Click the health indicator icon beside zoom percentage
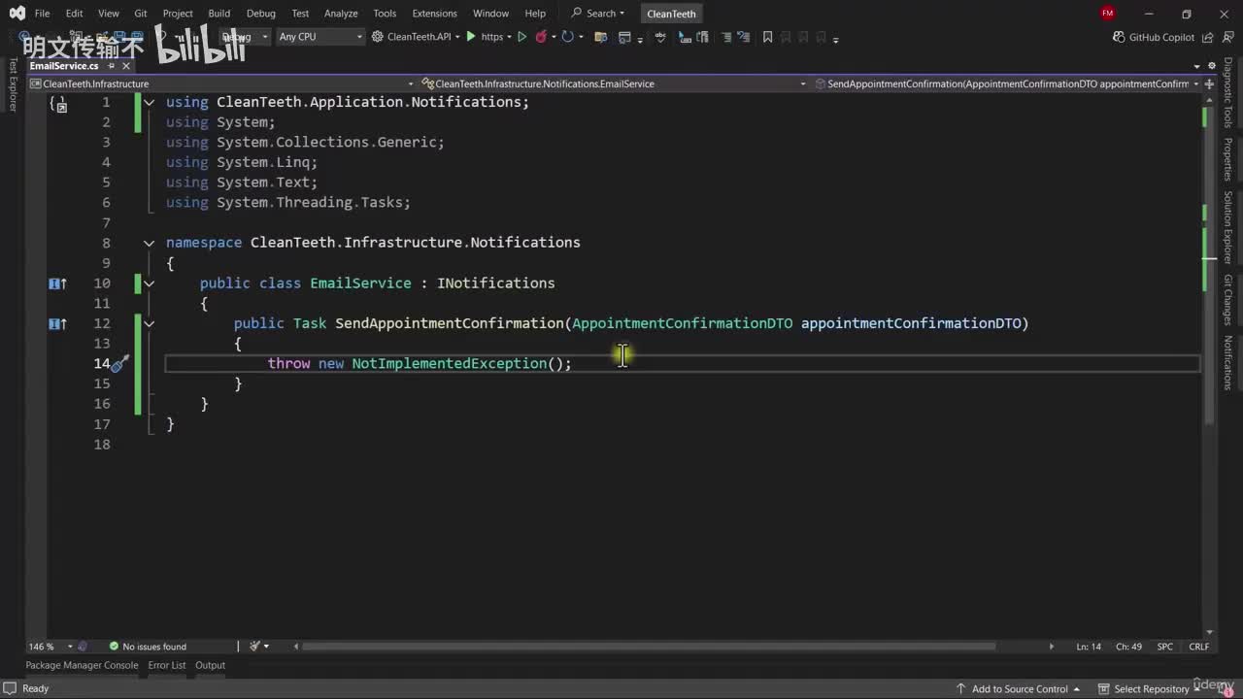1243x699 pixels. [x=83, y=647]
